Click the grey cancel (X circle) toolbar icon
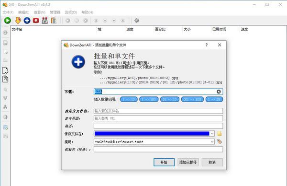This screenshot has height=186, width=287. point(86,21)
